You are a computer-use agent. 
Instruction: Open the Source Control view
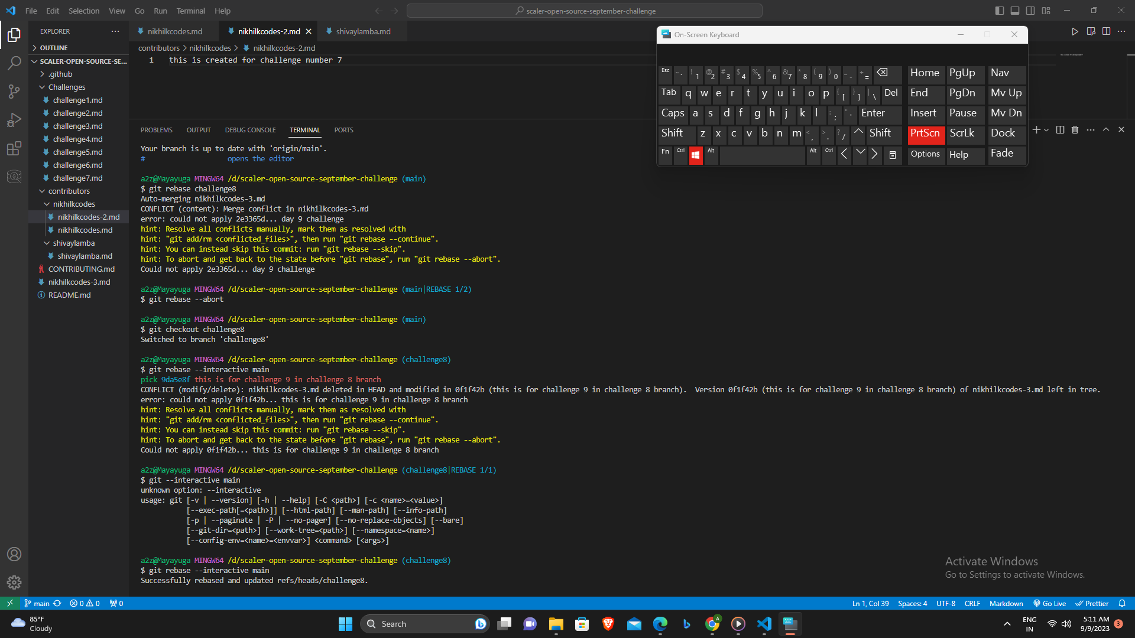[x=14, y=92]
